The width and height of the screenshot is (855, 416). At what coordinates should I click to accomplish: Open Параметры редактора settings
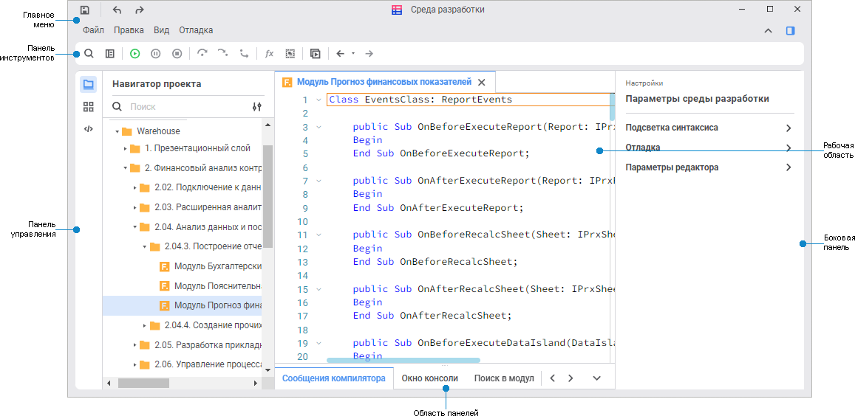click(671, 167)
